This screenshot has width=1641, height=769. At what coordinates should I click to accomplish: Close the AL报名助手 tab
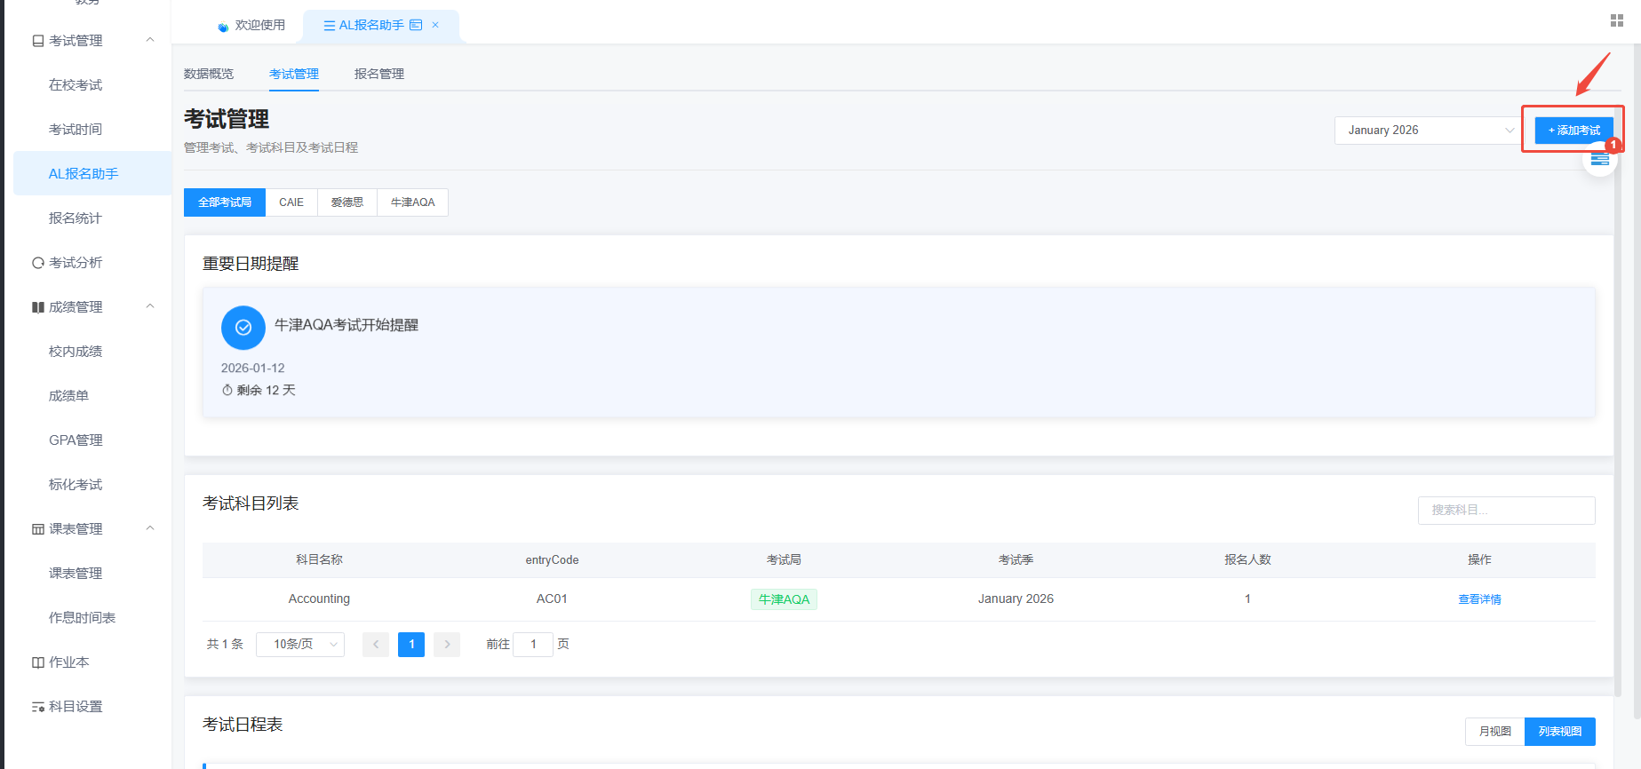(435, 25)
